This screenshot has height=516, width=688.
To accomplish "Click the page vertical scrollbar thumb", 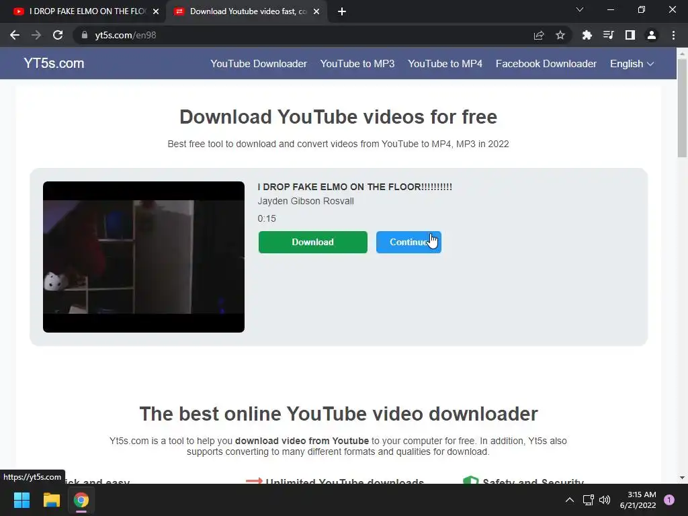I will (x=682, y=107).
